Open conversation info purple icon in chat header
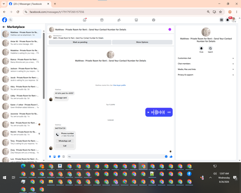 170,29
